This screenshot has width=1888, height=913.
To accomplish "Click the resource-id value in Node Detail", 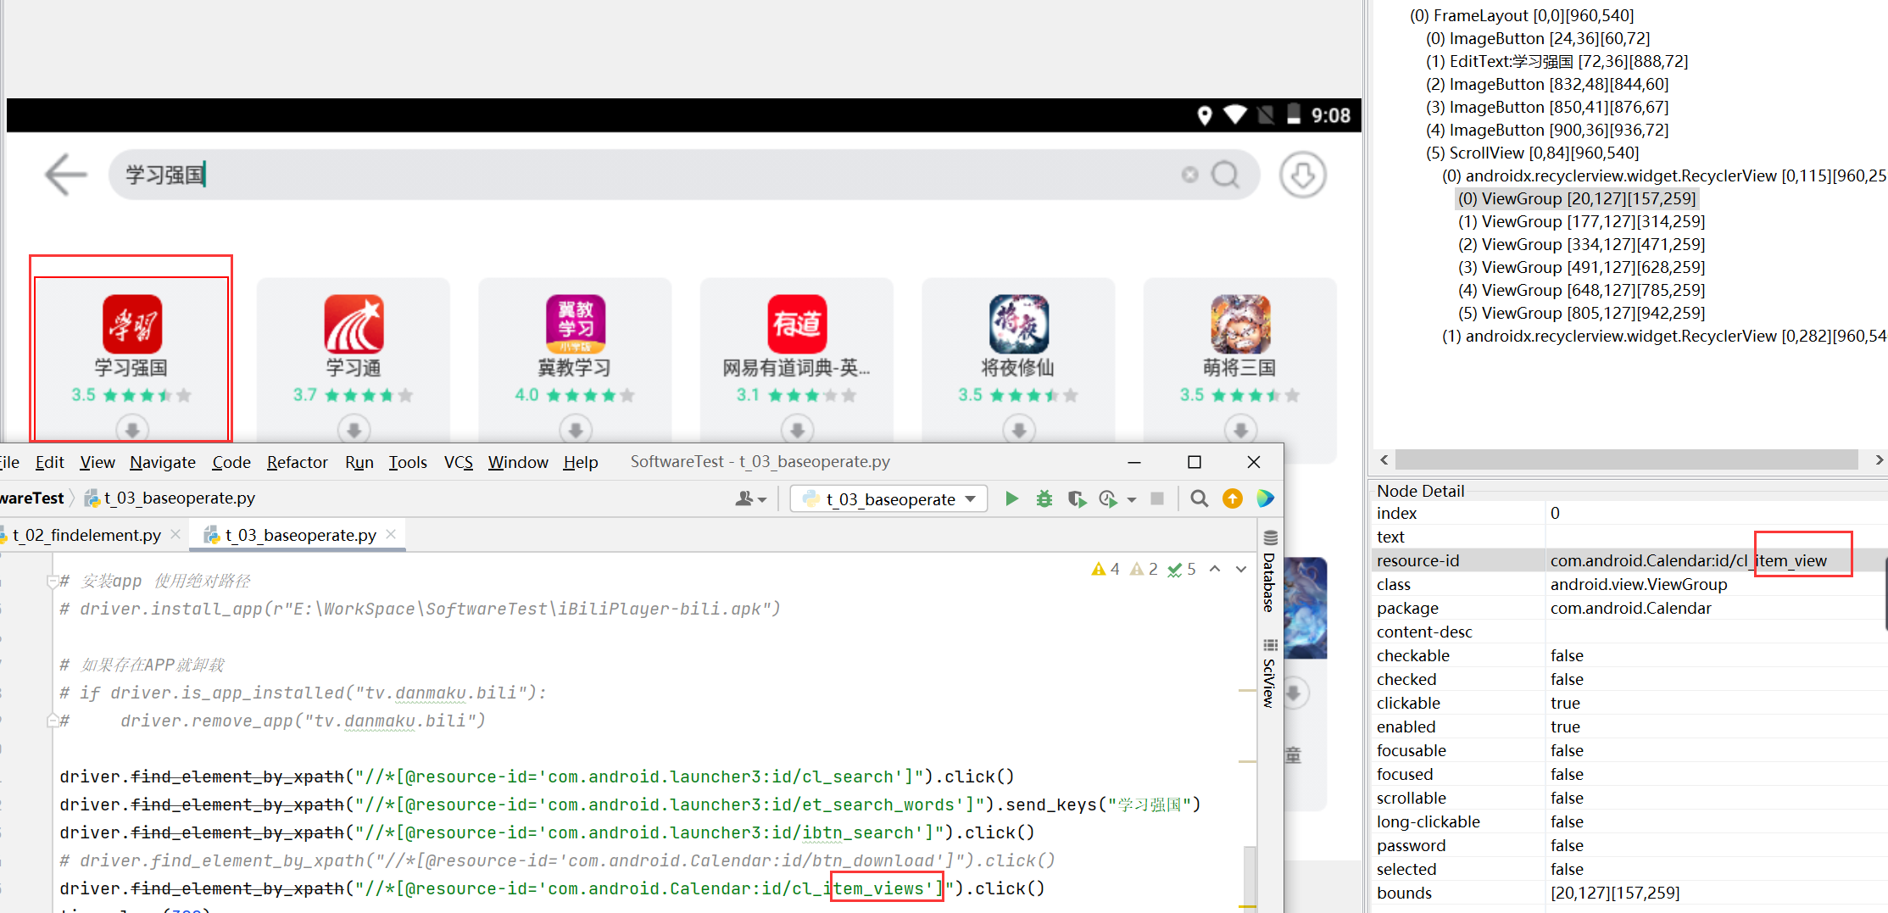I will coord(1688,560).
